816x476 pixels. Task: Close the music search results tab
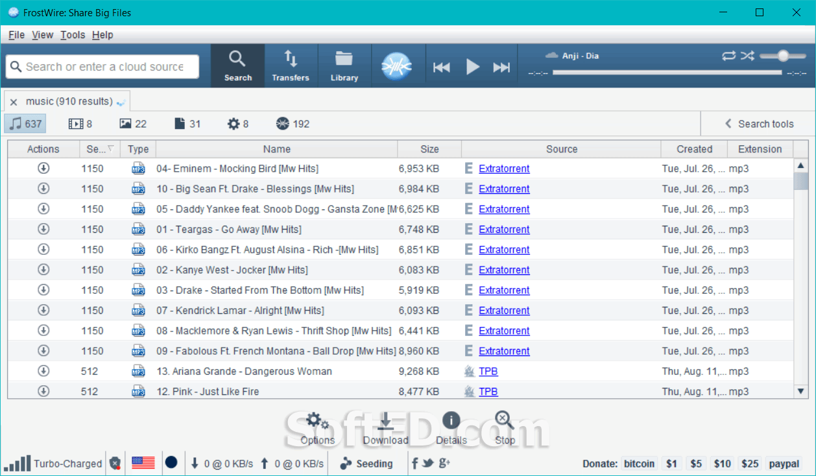(14, 102)
